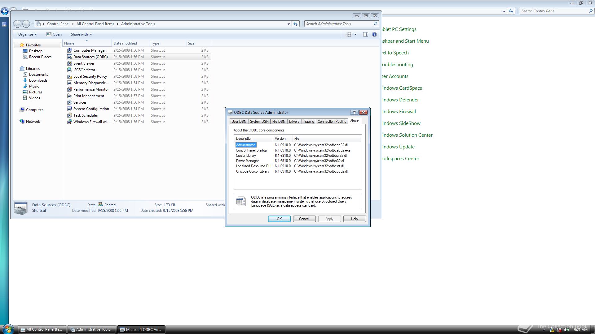595x334 pixels.
Task: Select Documents under Libraries
Action: [x=38, y=75]
